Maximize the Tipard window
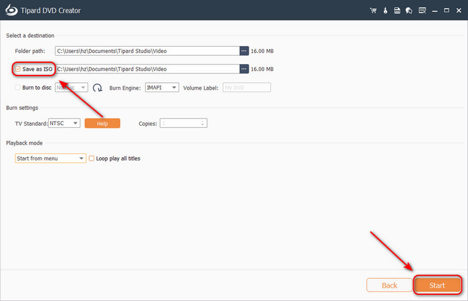 pos(447,11)
